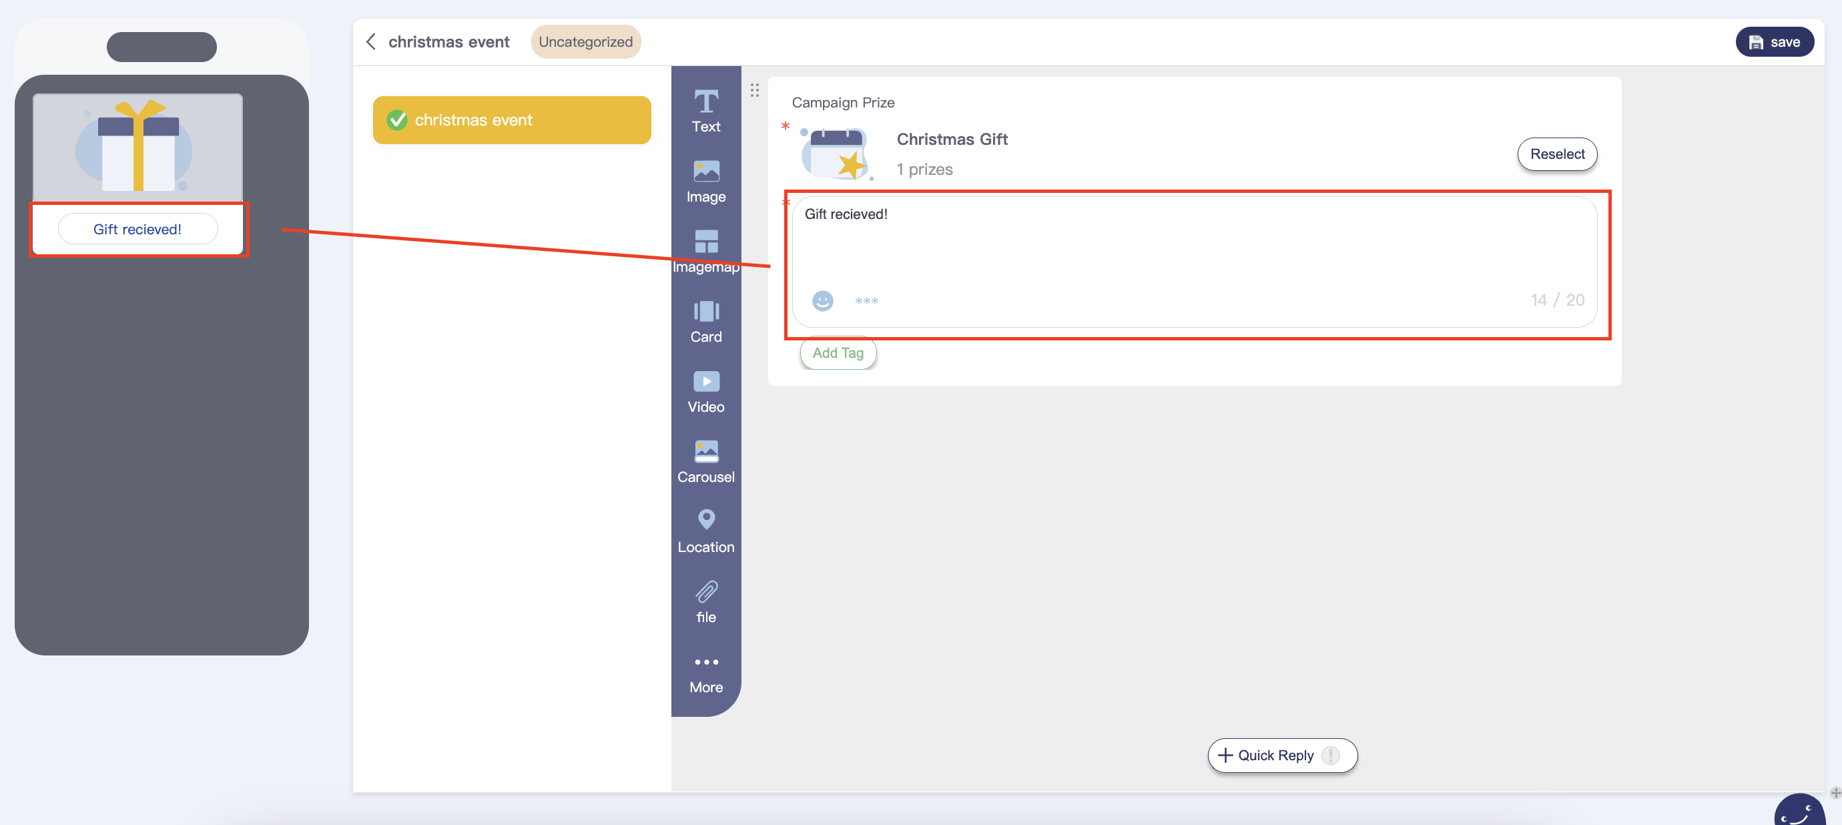
Task: Open the Uncategorized category tag
Action: [x=585, y=41]
